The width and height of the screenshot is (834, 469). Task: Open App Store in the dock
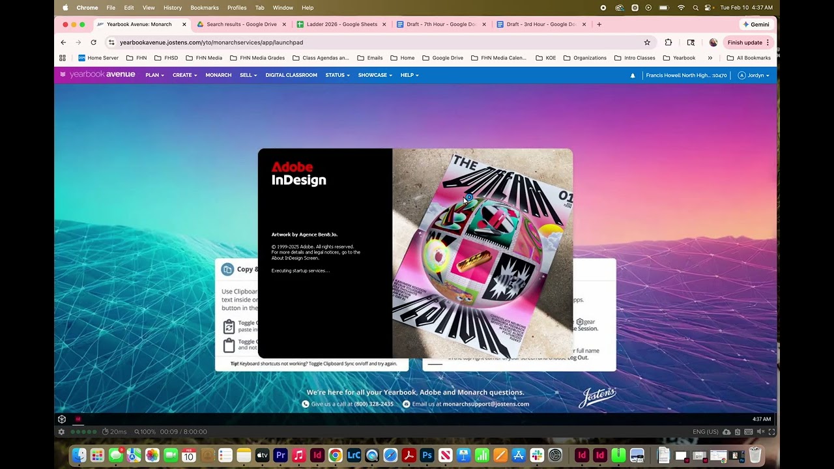(x=519, y=455)
